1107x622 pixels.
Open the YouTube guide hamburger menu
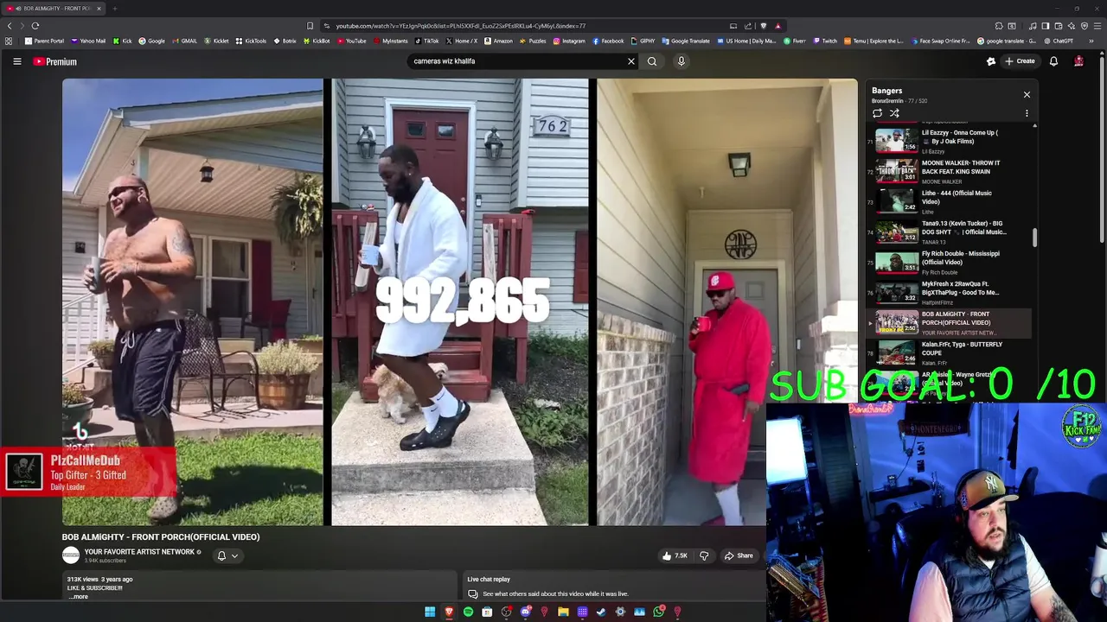pos(16,61)
